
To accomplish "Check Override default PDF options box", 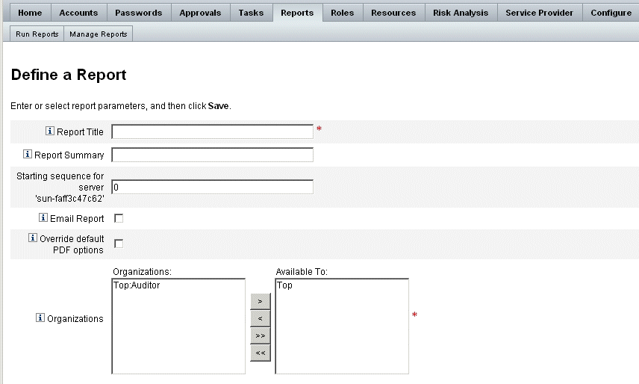I will tap(119, 244).
